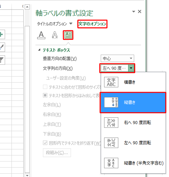Click the 左へ 90 度 direction field
Image resolution: width=169 pixels, height=177 pixels.
tap(115, 68)
